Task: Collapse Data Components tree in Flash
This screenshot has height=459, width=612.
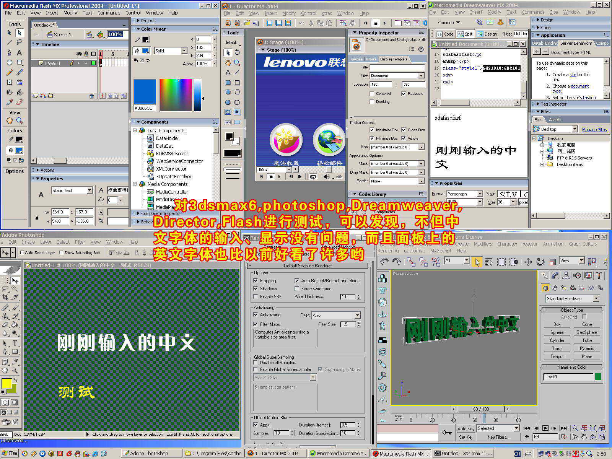Action: pyautogui.click(x=135, y=130)
